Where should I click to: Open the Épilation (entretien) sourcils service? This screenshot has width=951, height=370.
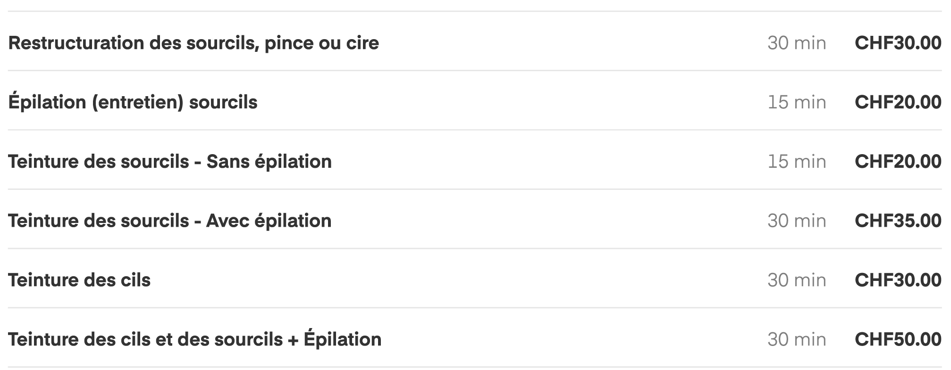click(133, 102)
